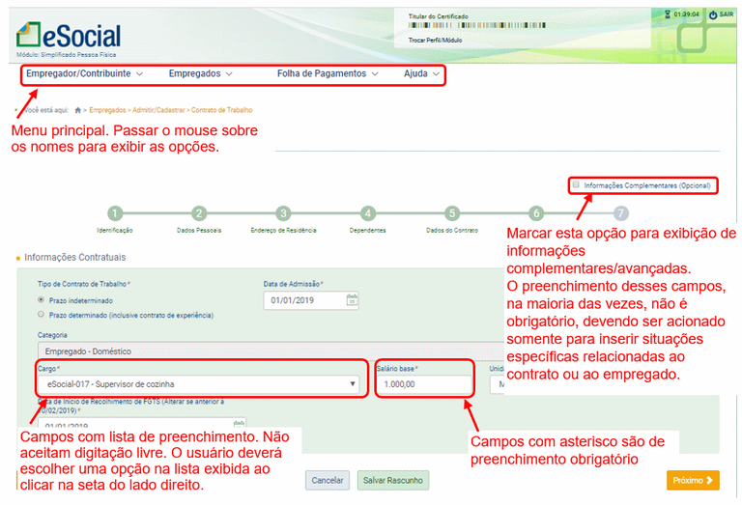The width and height of the screenshot is (742, 505).
Task: Click the Admitir/Cadastrar breadcrumb link
Action: (x=158, y=110)
